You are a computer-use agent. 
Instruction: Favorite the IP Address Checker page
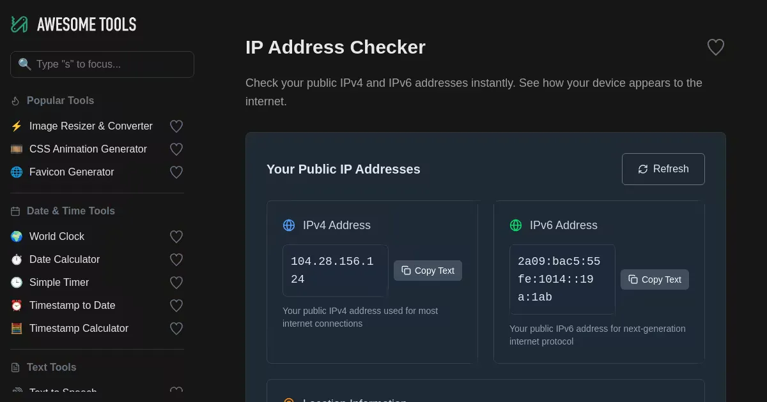pos(715,47)
